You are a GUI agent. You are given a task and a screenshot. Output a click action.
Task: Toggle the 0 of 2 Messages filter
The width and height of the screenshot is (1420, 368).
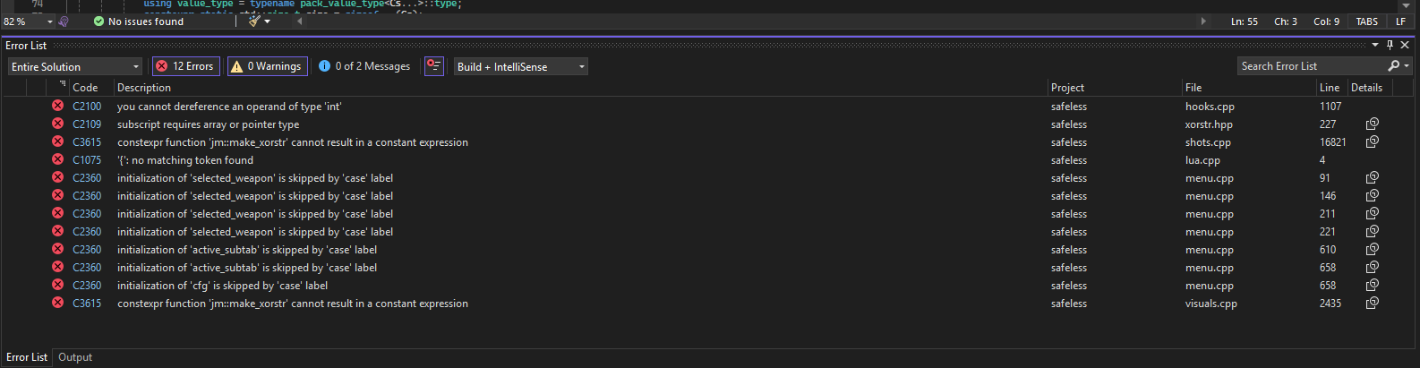364,66
